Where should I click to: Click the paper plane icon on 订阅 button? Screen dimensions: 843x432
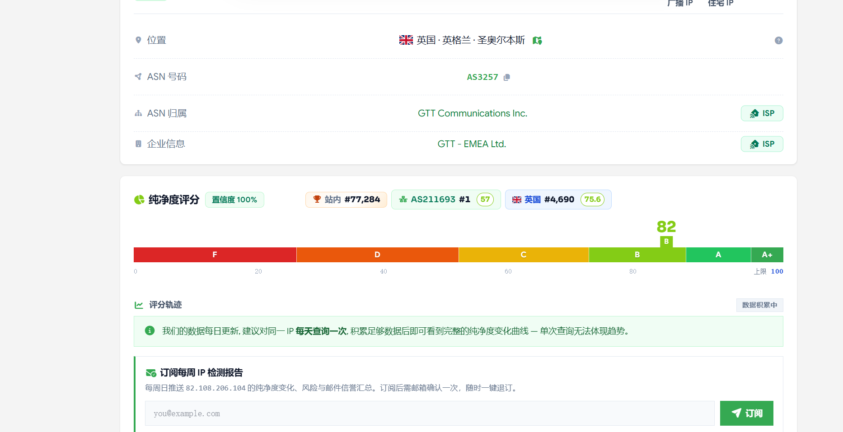tap(736, 413)
